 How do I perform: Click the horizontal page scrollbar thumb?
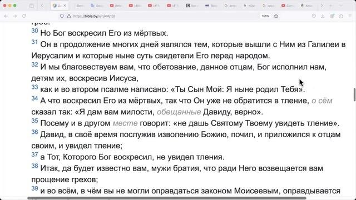pos(167,198)
